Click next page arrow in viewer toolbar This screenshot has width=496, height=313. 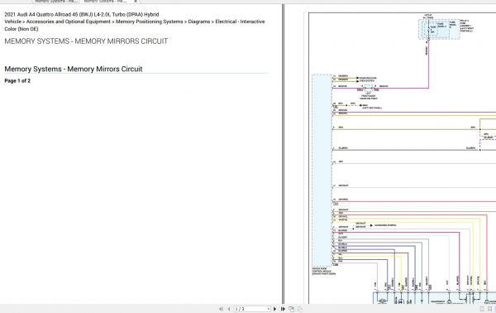coord(274,309)
